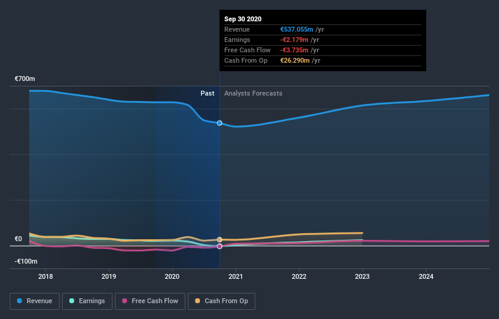Click the -€2.179m earnings value
Image resolution: width=499 pixels, height=319 pixels.
tap(294, 40)
